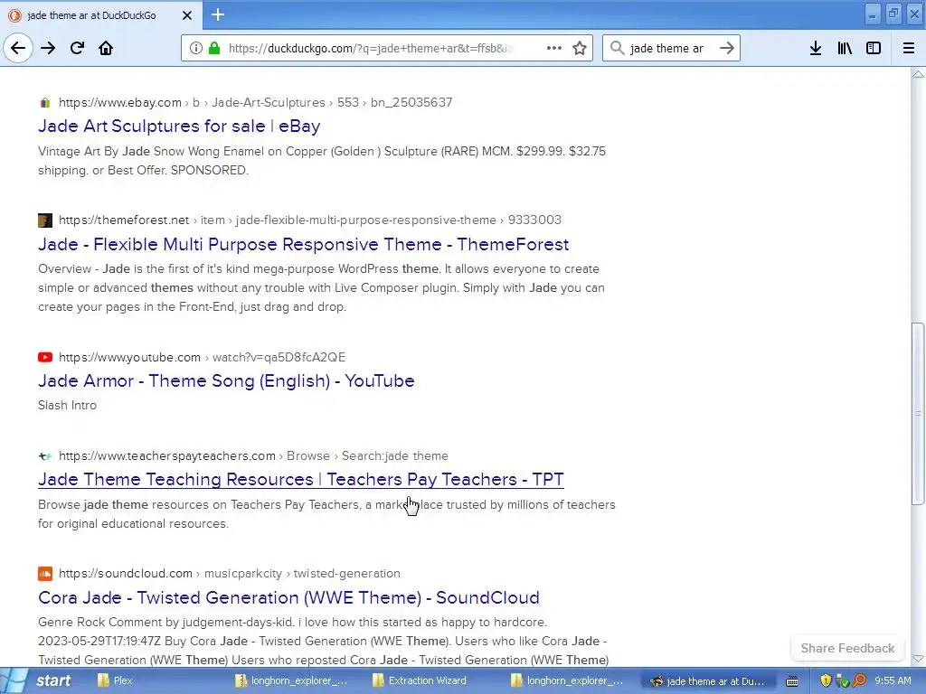
Task: Click the SoundCloud favicon
Action: (x=45, y=573)
